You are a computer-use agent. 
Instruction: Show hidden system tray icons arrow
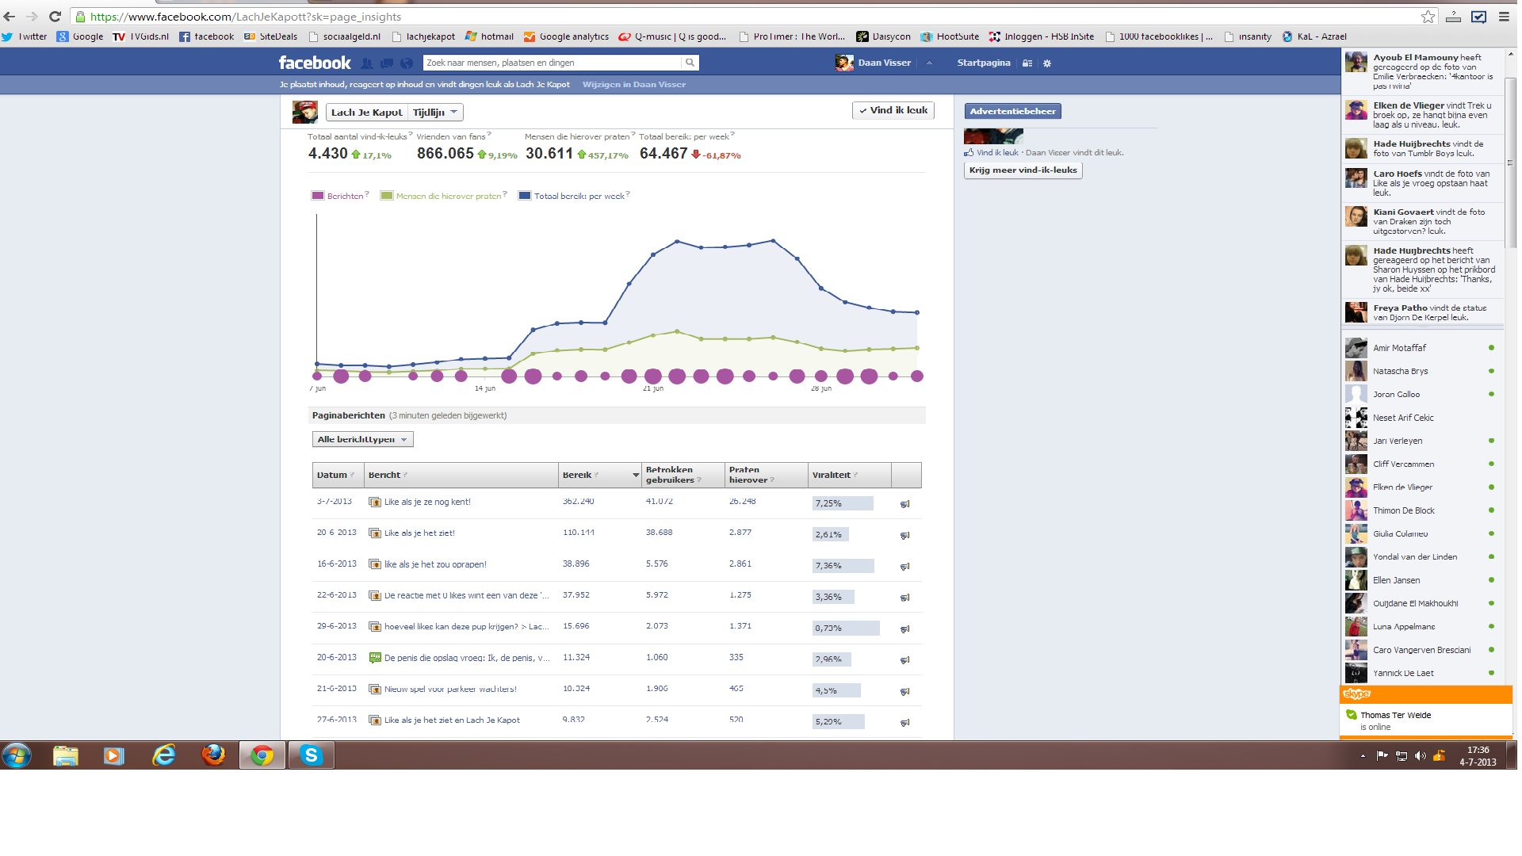[1363, 756]
